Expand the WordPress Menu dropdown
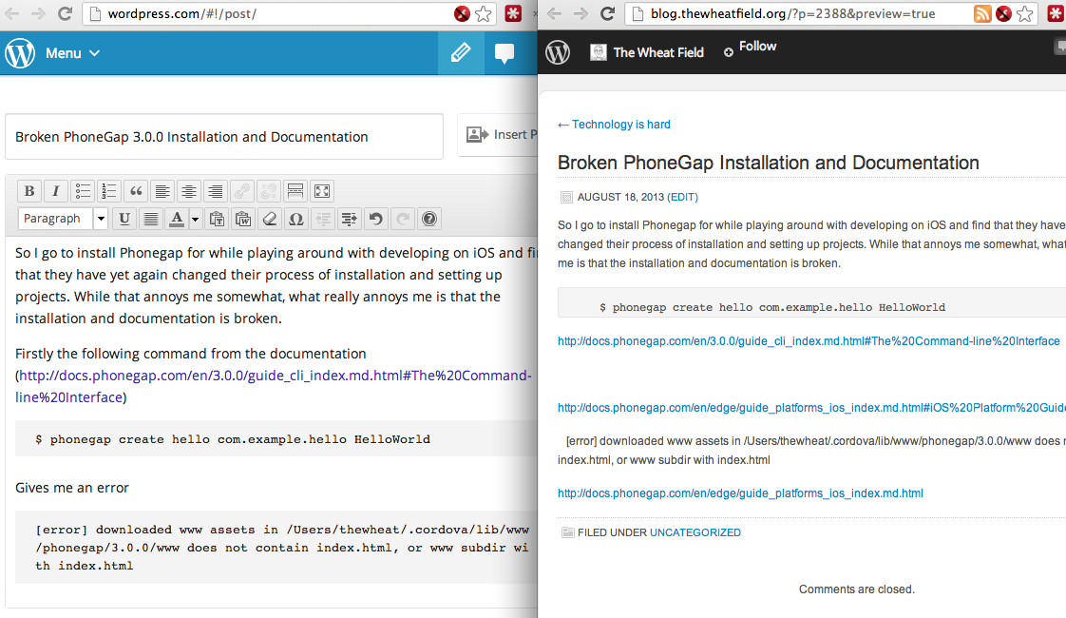Screen dimensions: 1066x618 pyautogui.click(x=72, y=53)
